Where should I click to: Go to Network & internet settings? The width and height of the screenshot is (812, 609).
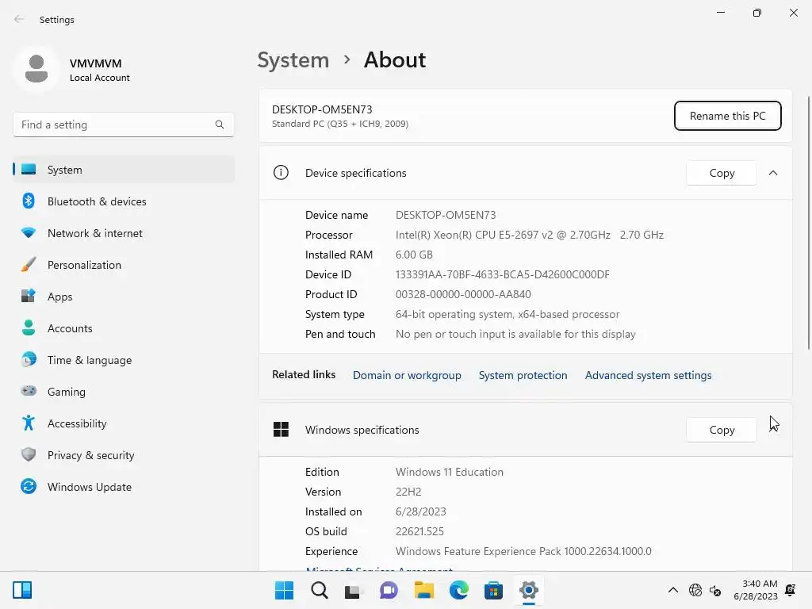click(124, 233)
